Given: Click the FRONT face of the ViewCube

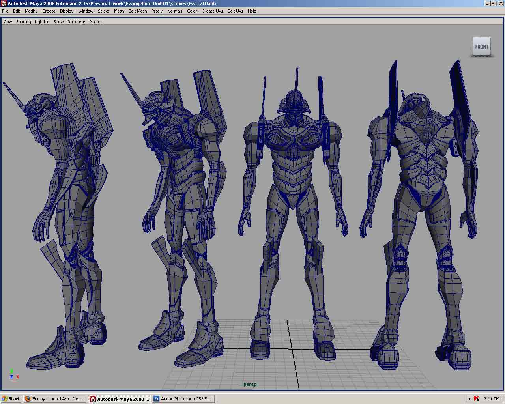Looking at the screenshot, I should 481,46.
